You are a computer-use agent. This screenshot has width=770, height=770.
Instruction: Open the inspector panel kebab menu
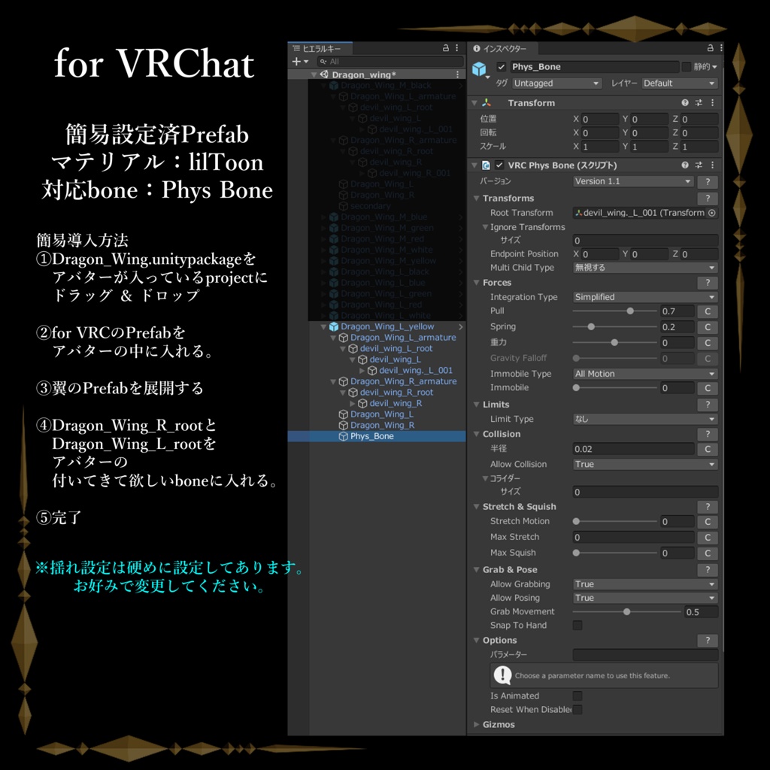tap(721, 48)
